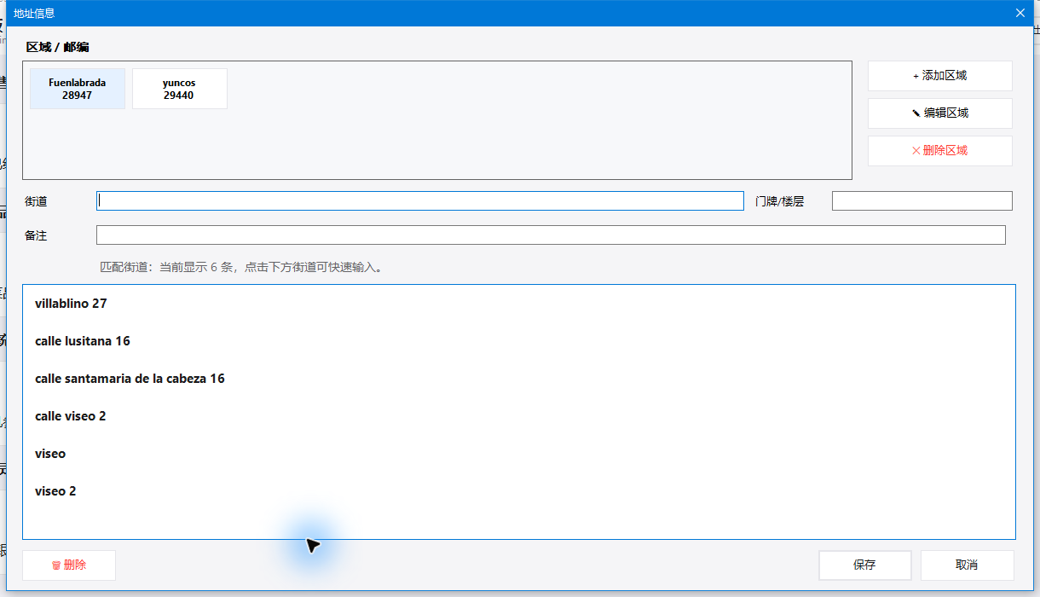Viewport: 1040px width, 597px height.
Task: Select the Fuenlabrada 28947 region tile
Action: (78, 89)
